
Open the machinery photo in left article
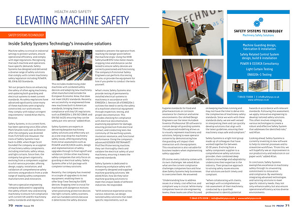[72, 65]
